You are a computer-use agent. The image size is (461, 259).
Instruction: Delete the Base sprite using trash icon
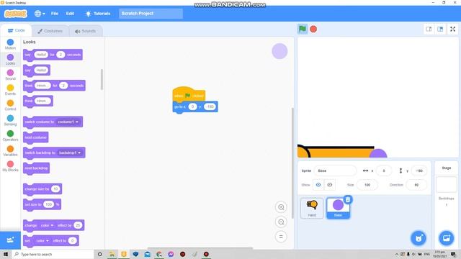pos(348,200)
